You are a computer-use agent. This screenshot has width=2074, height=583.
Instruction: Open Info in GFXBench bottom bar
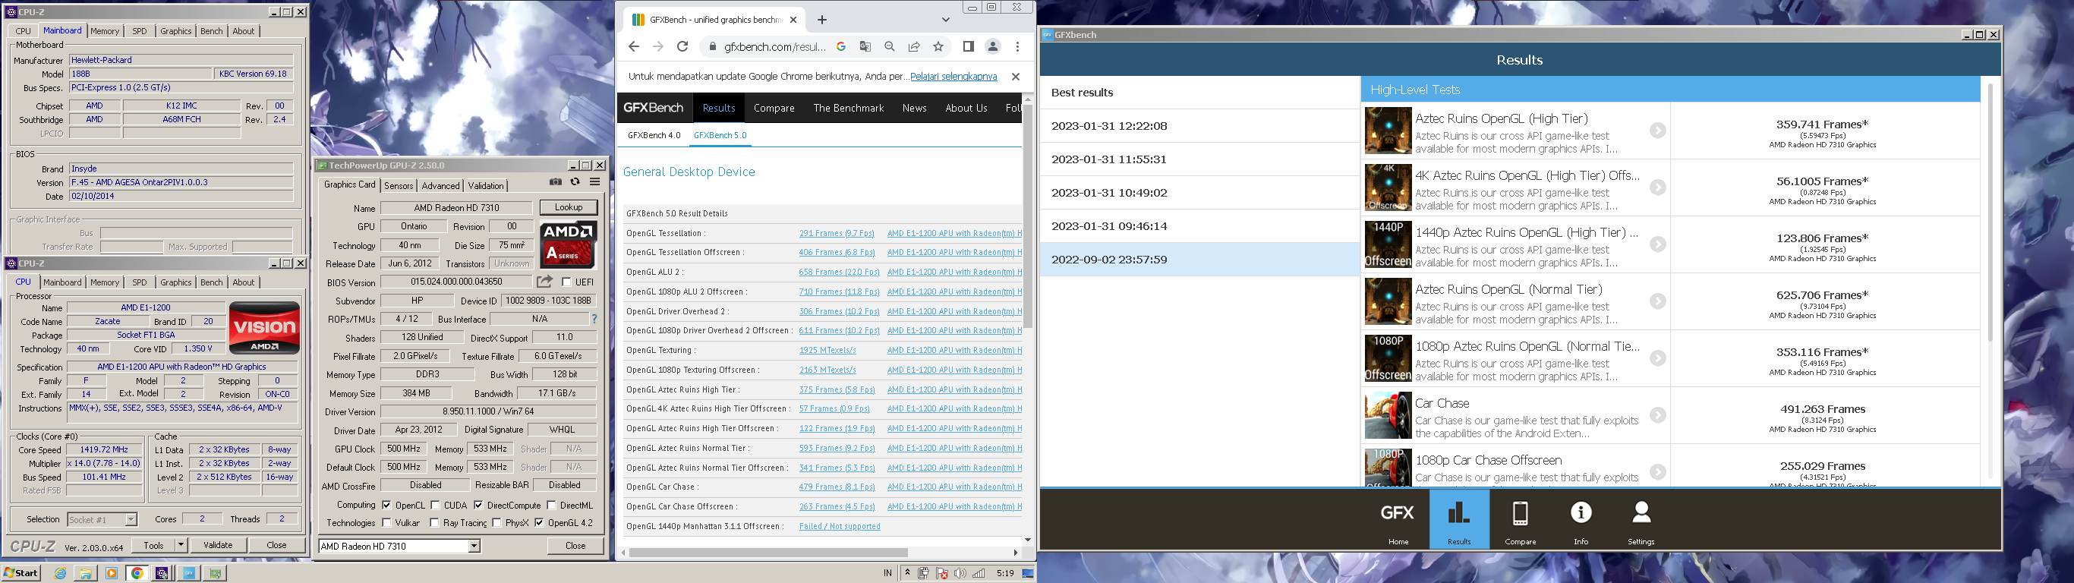[1581, 519]
